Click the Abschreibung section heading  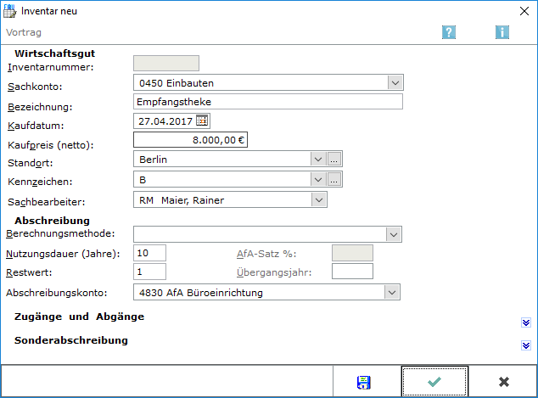[x=52, y=221]
